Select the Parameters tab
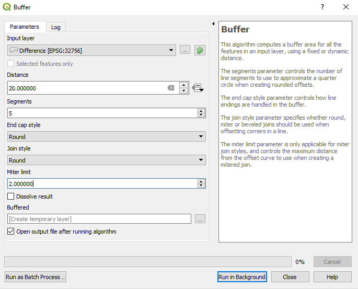Image resolution: width=358 pixels, height=289 pixels. click(25, 27)
